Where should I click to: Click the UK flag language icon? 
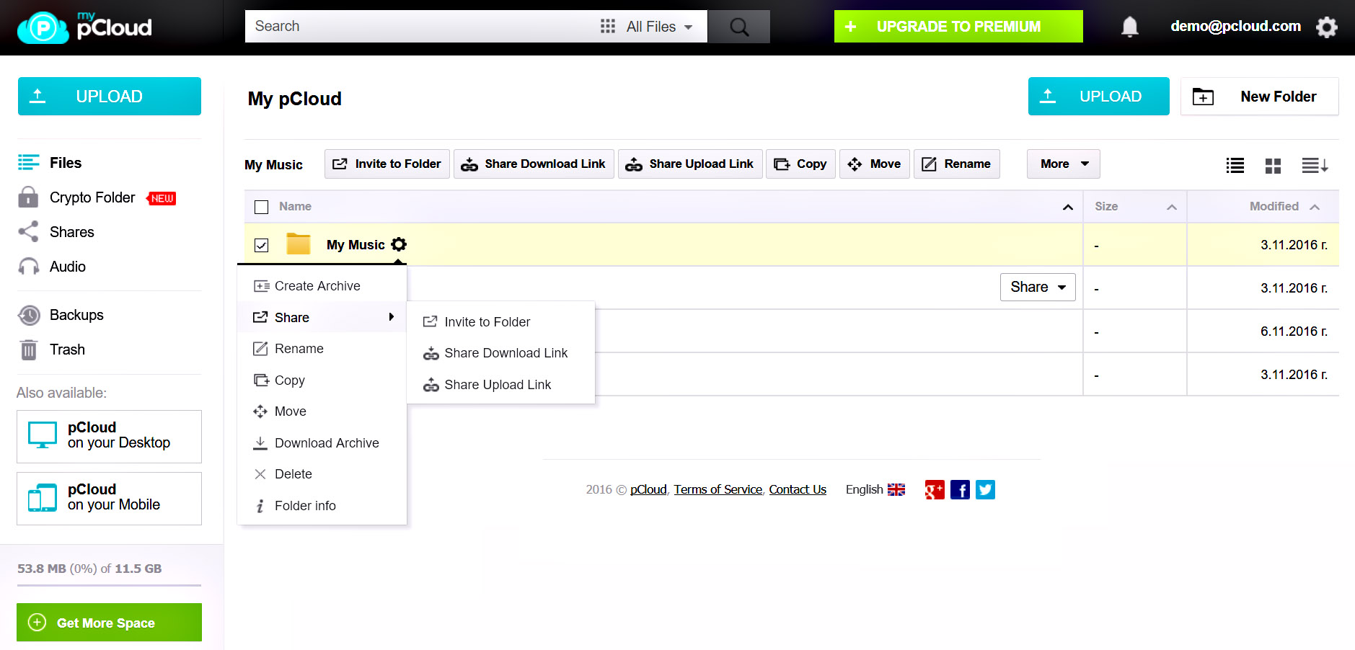pos(896,489)
